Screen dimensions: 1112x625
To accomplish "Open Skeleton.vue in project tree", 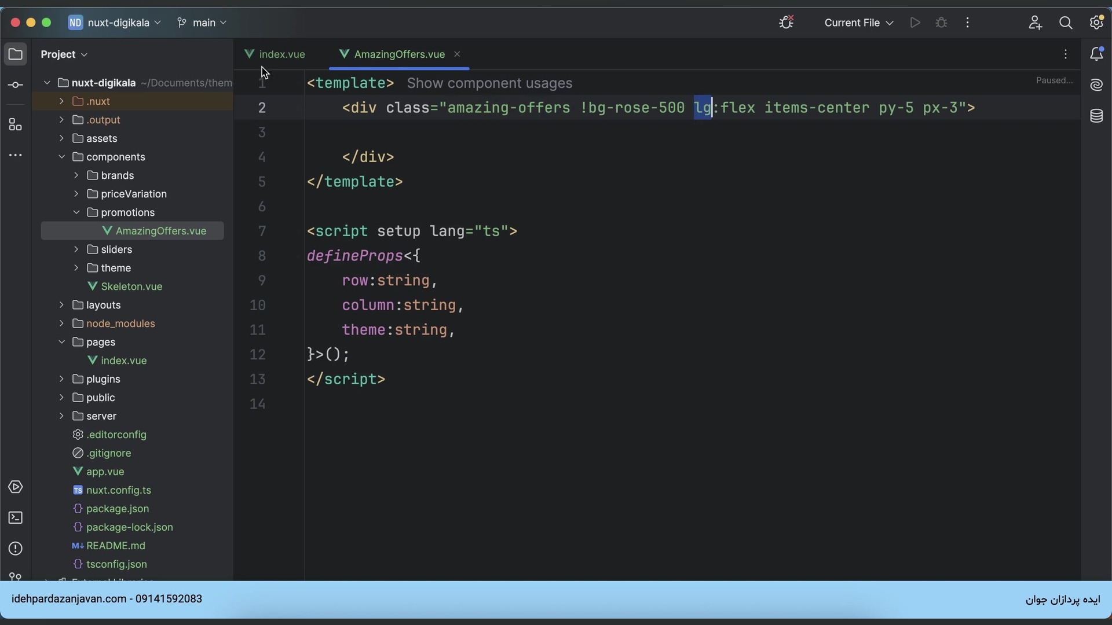I will click(x=131, y=286).
